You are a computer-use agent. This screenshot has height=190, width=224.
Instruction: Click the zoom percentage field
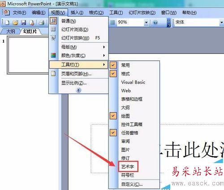click(x=130, y=22)
